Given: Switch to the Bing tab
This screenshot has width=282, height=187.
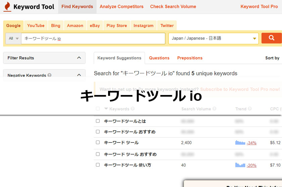Looking at the screenshot, I should [x=56, y=26].
